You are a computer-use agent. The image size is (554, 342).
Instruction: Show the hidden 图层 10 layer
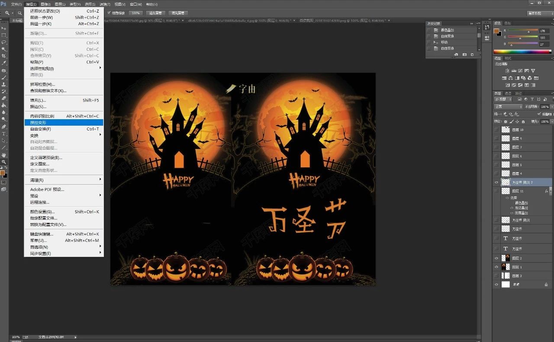(x=496, y=130)
